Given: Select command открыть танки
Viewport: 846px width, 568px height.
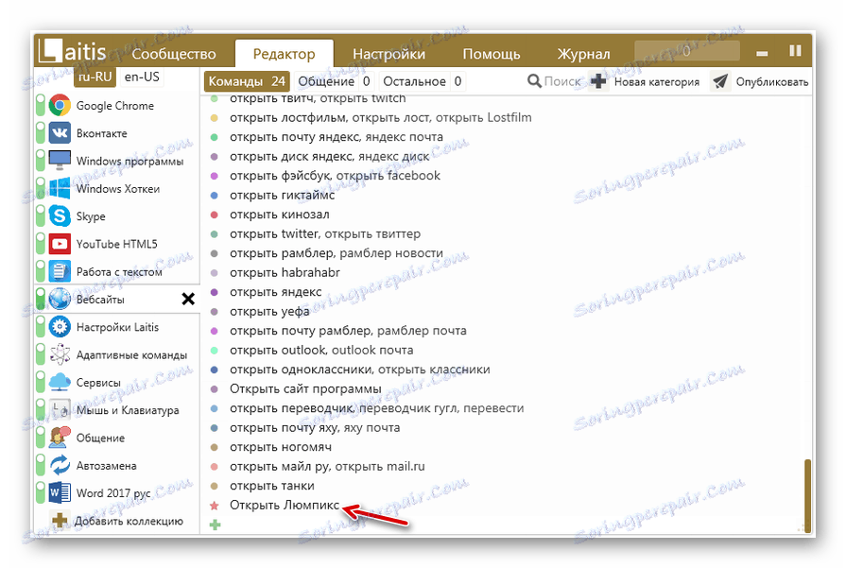Looking at the screenshot, I should (272, 486).
